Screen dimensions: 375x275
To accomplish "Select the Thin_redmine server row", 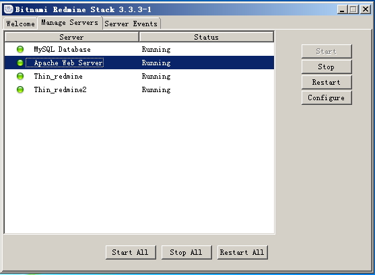I will [x=139, y=76].
